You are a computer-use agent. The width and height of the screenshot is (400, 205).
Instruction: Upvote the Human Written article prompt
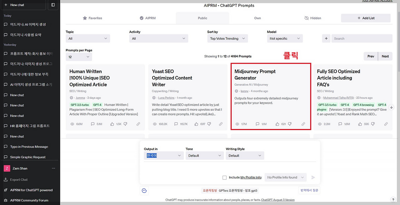tap(112, 124)
